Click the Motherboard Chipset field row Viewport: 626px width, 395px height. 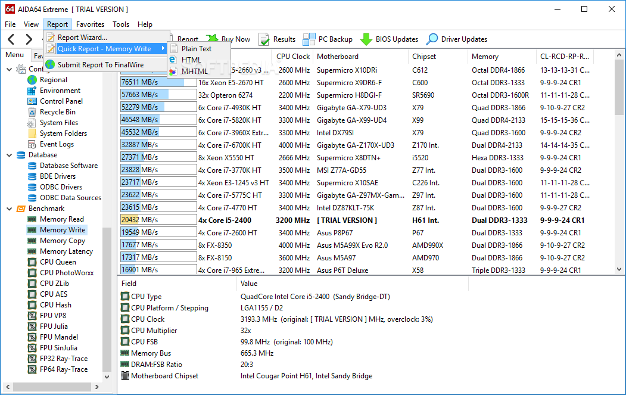click(x=294, y=376)
